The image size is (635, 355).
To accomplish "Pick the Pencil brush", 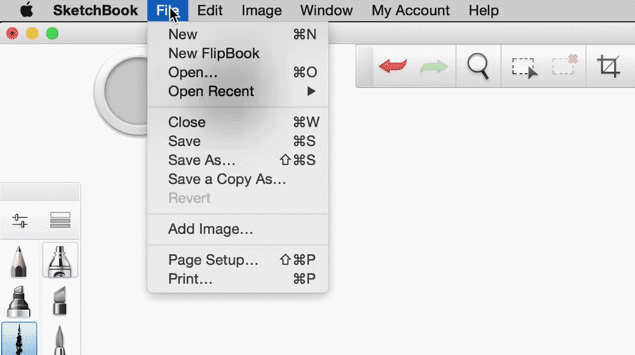I will click(x=19, y=260).
